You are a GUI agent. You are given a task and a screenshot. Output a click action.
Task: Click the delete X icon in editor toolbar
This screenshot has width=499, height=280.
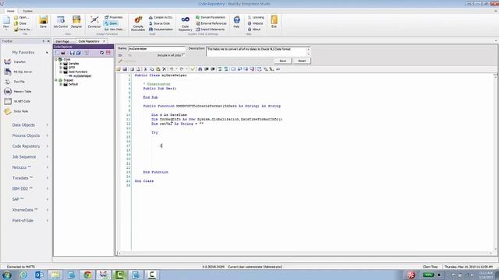(165, 69)
